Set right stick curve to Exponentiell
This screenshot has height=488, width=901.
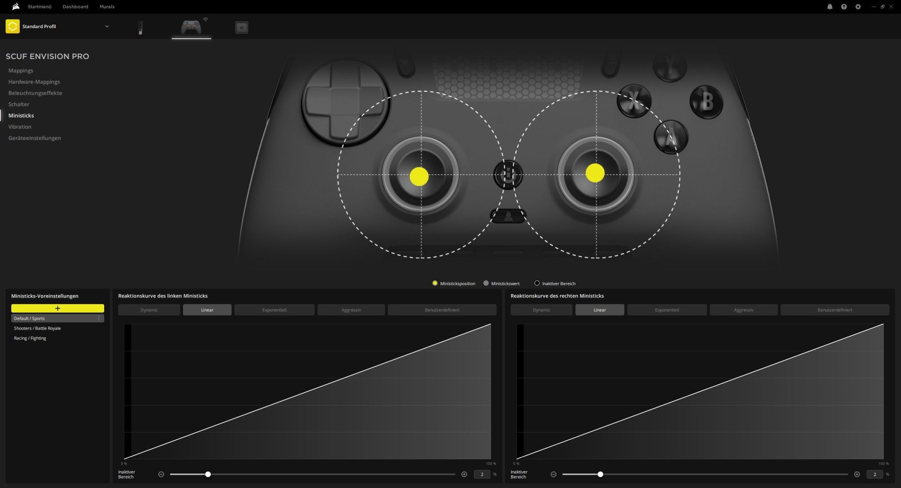click(667, 310)
